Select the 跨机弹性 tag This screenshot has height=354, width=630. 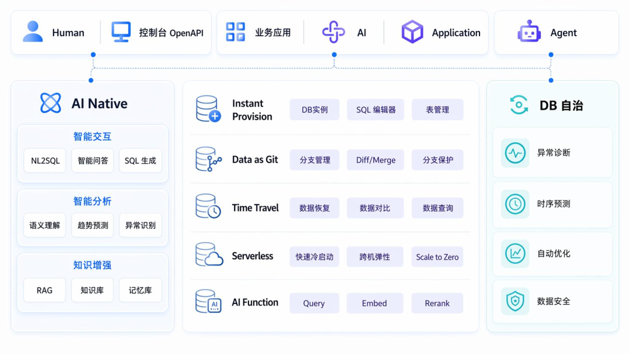click(x=375, y=257)
